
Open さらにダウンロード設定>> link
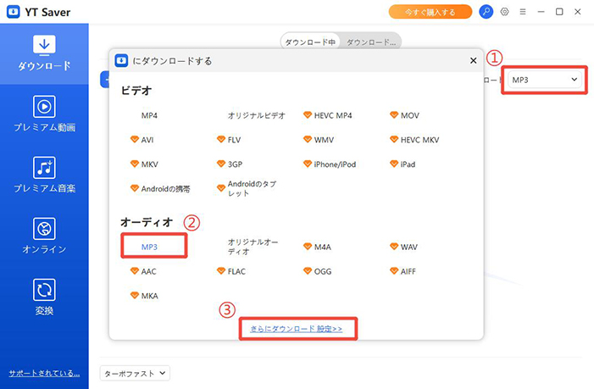coord(297,329)
